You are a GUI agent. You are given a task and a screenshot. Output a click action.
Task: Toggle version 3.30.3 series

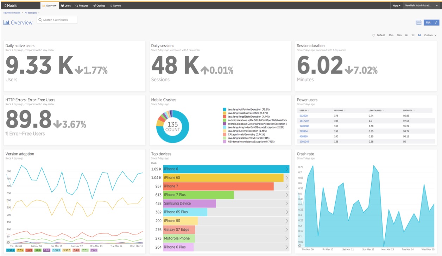pyautogui.click(x=56, y=250)
